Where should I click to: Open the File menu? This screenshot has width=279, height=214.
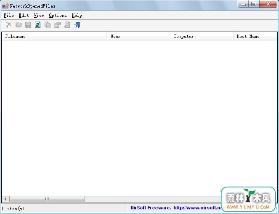[x=8, y=15]
